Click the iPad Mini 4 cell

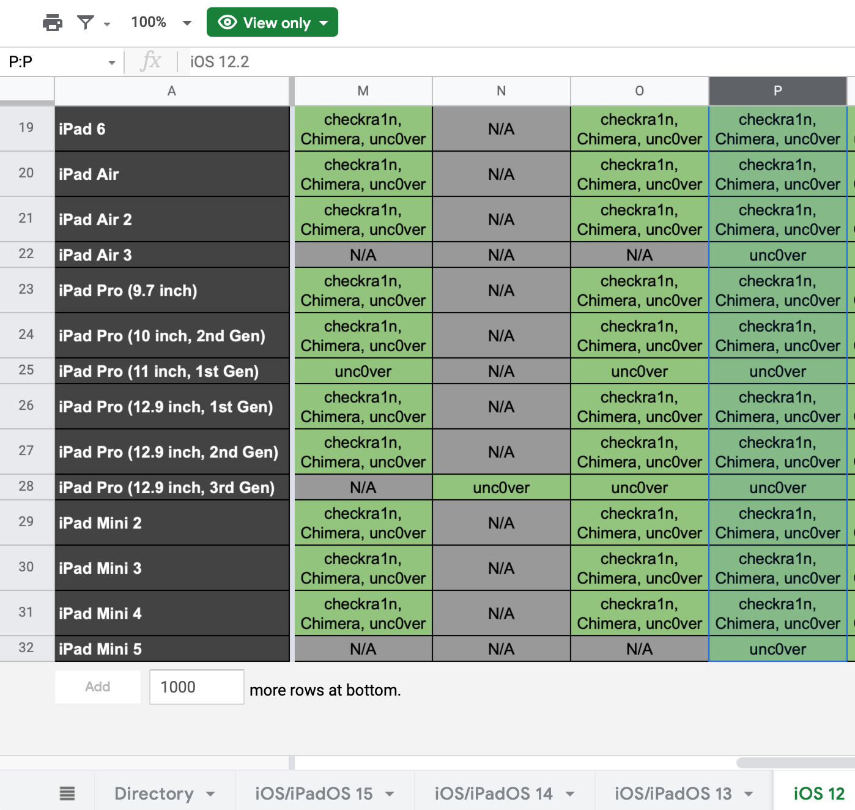pyautogui.click(x=172, y=614)
